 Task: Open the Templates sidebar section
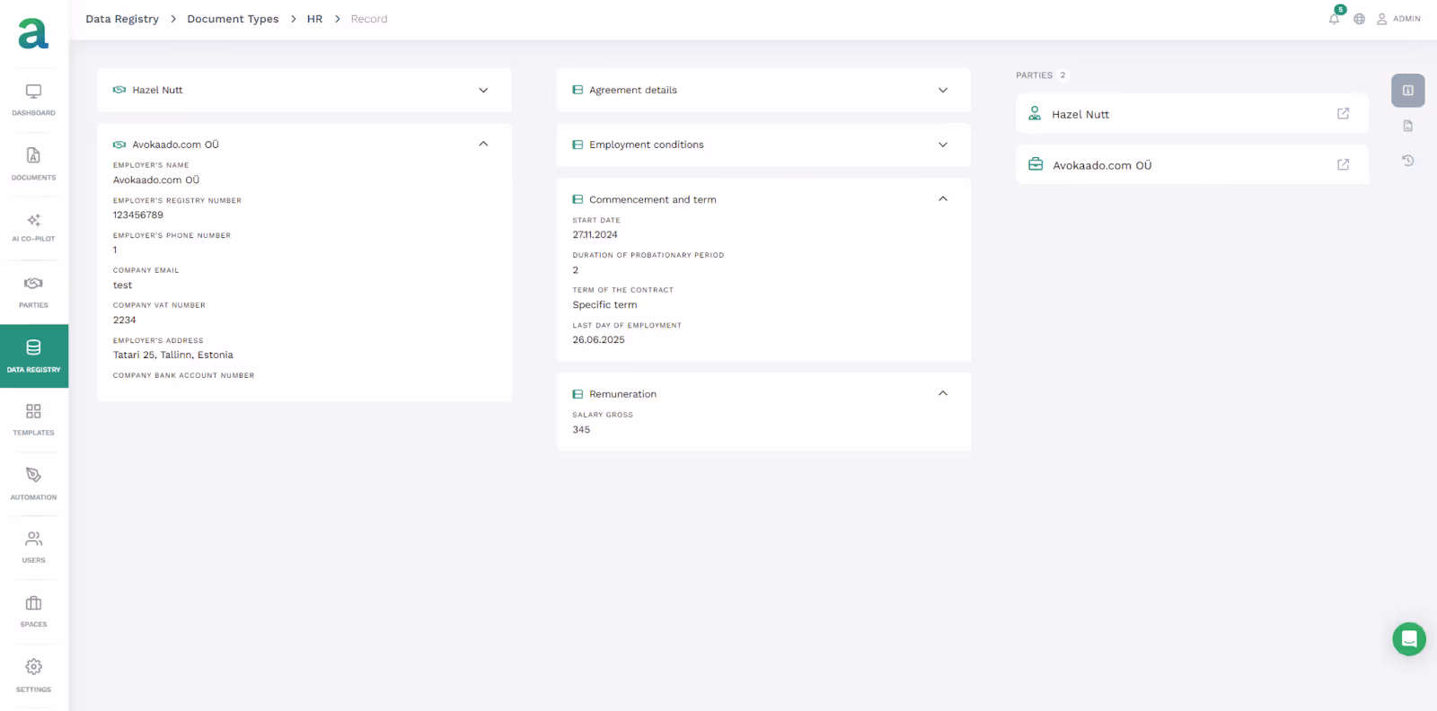(33, 419)
